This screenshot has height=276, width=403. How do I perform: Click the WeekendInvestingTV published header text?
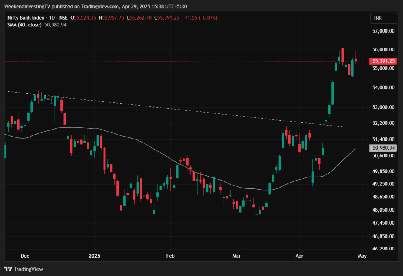click(95, 6)
